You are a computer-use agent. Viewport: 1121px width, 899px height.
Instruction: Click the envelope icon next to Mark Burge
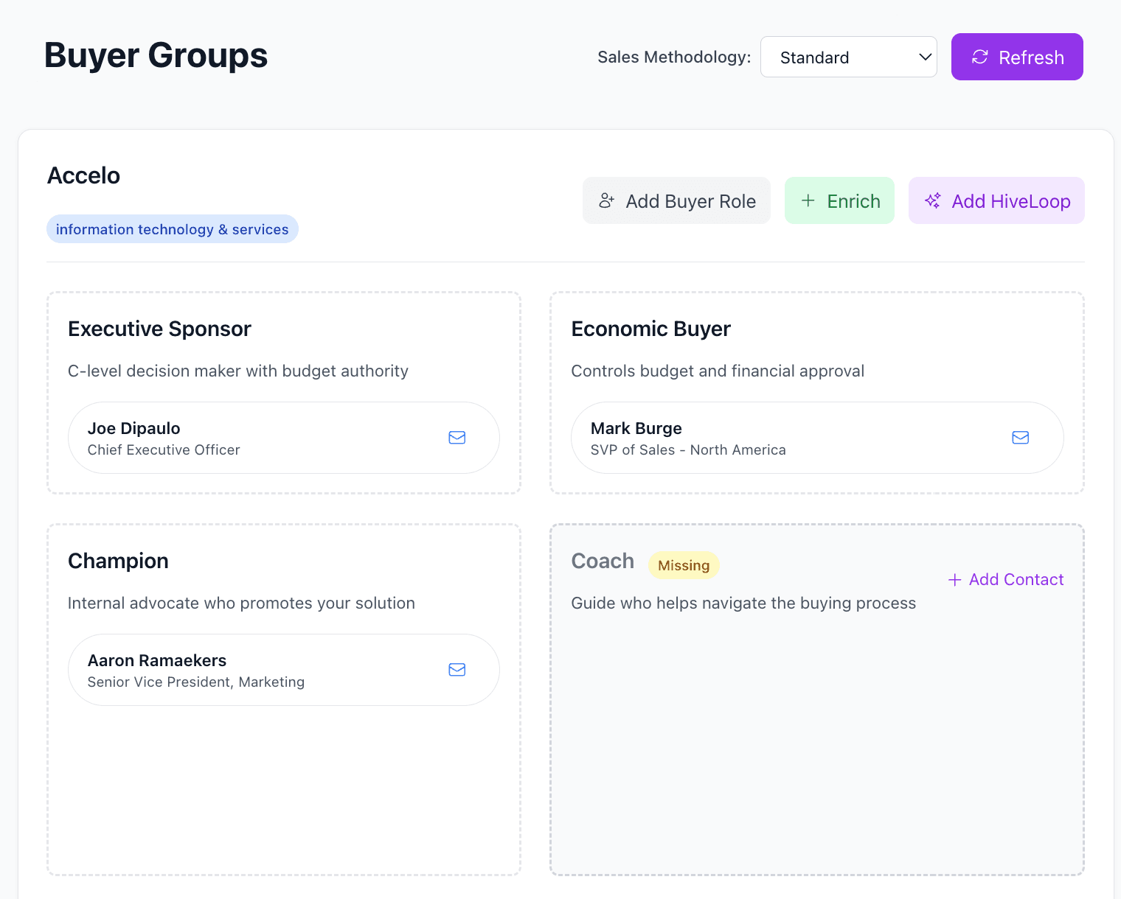tap(1020, 437)
